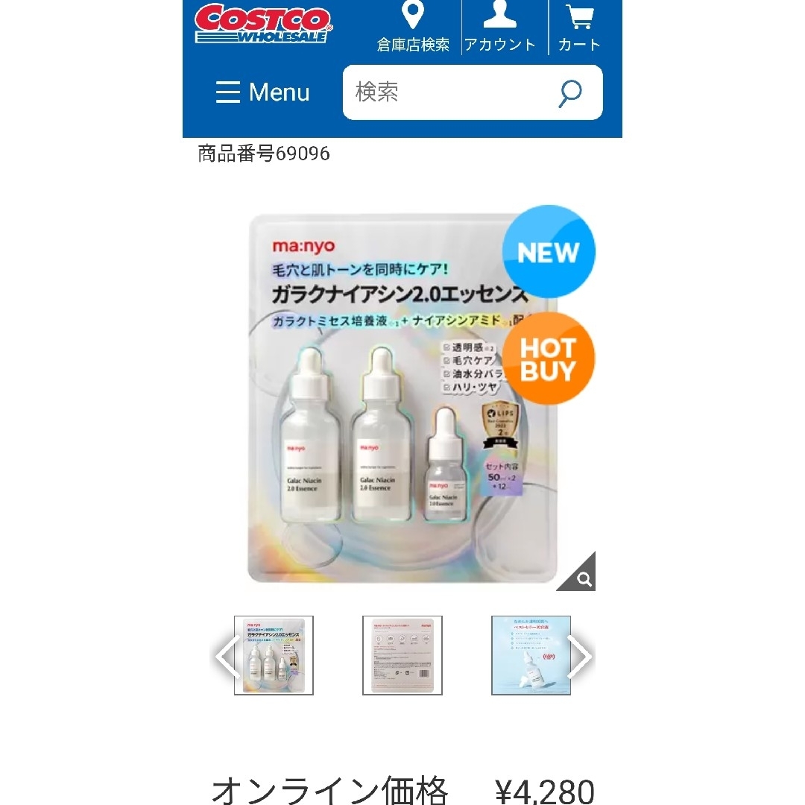Image resolution: width=805 pixels, height=805 pixels.
Task: Focus the 検索 search field
Action: pyautogui.click(x=473, y=92)
